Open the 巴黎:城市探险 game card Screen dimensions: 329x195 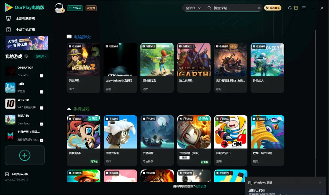(x=267, y=140)
